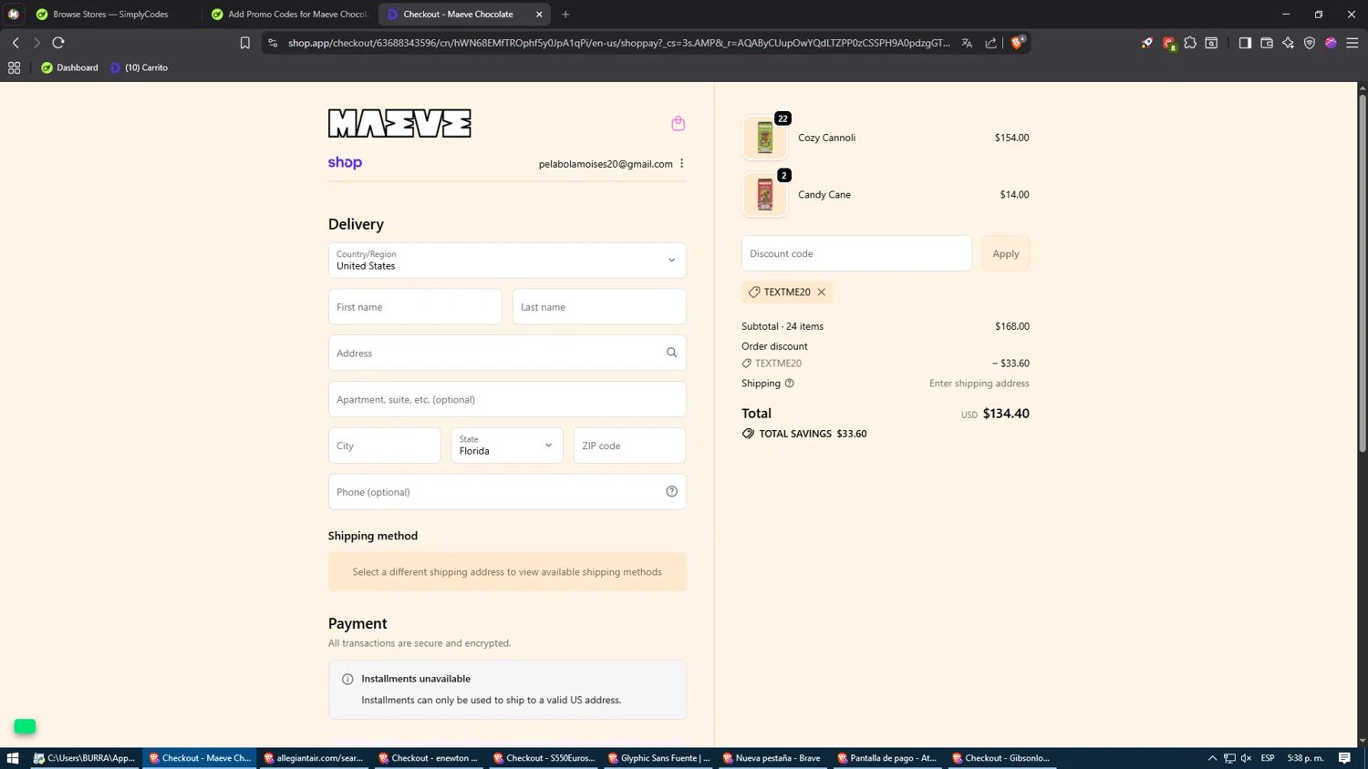1368x769 pixels.
Task: Open the Dashboard bookmark
Action: click(69, 67)
